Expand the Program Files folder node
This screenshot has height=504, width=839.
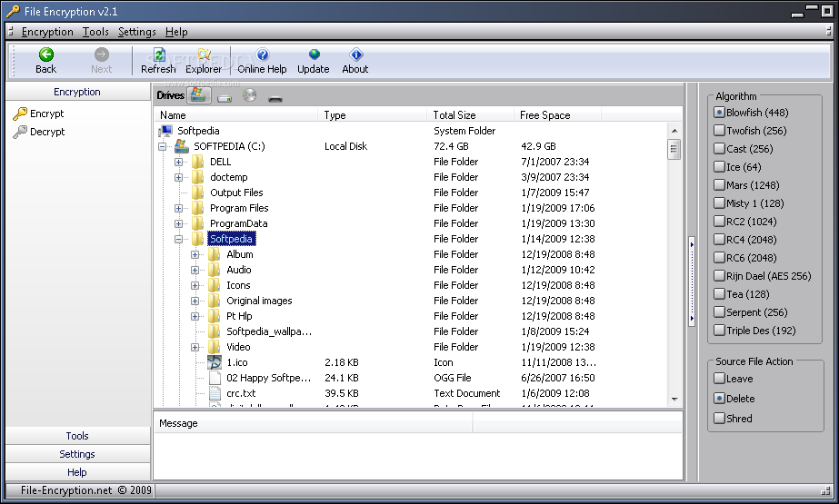click(179, 209)
